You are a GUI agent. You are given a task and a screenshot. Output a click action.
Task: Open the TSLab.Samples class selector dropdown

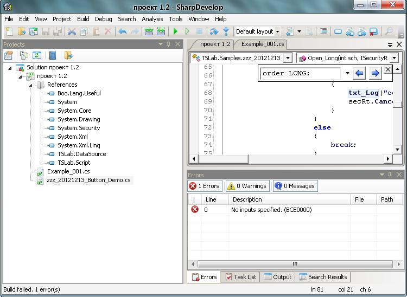coord(287,58)
